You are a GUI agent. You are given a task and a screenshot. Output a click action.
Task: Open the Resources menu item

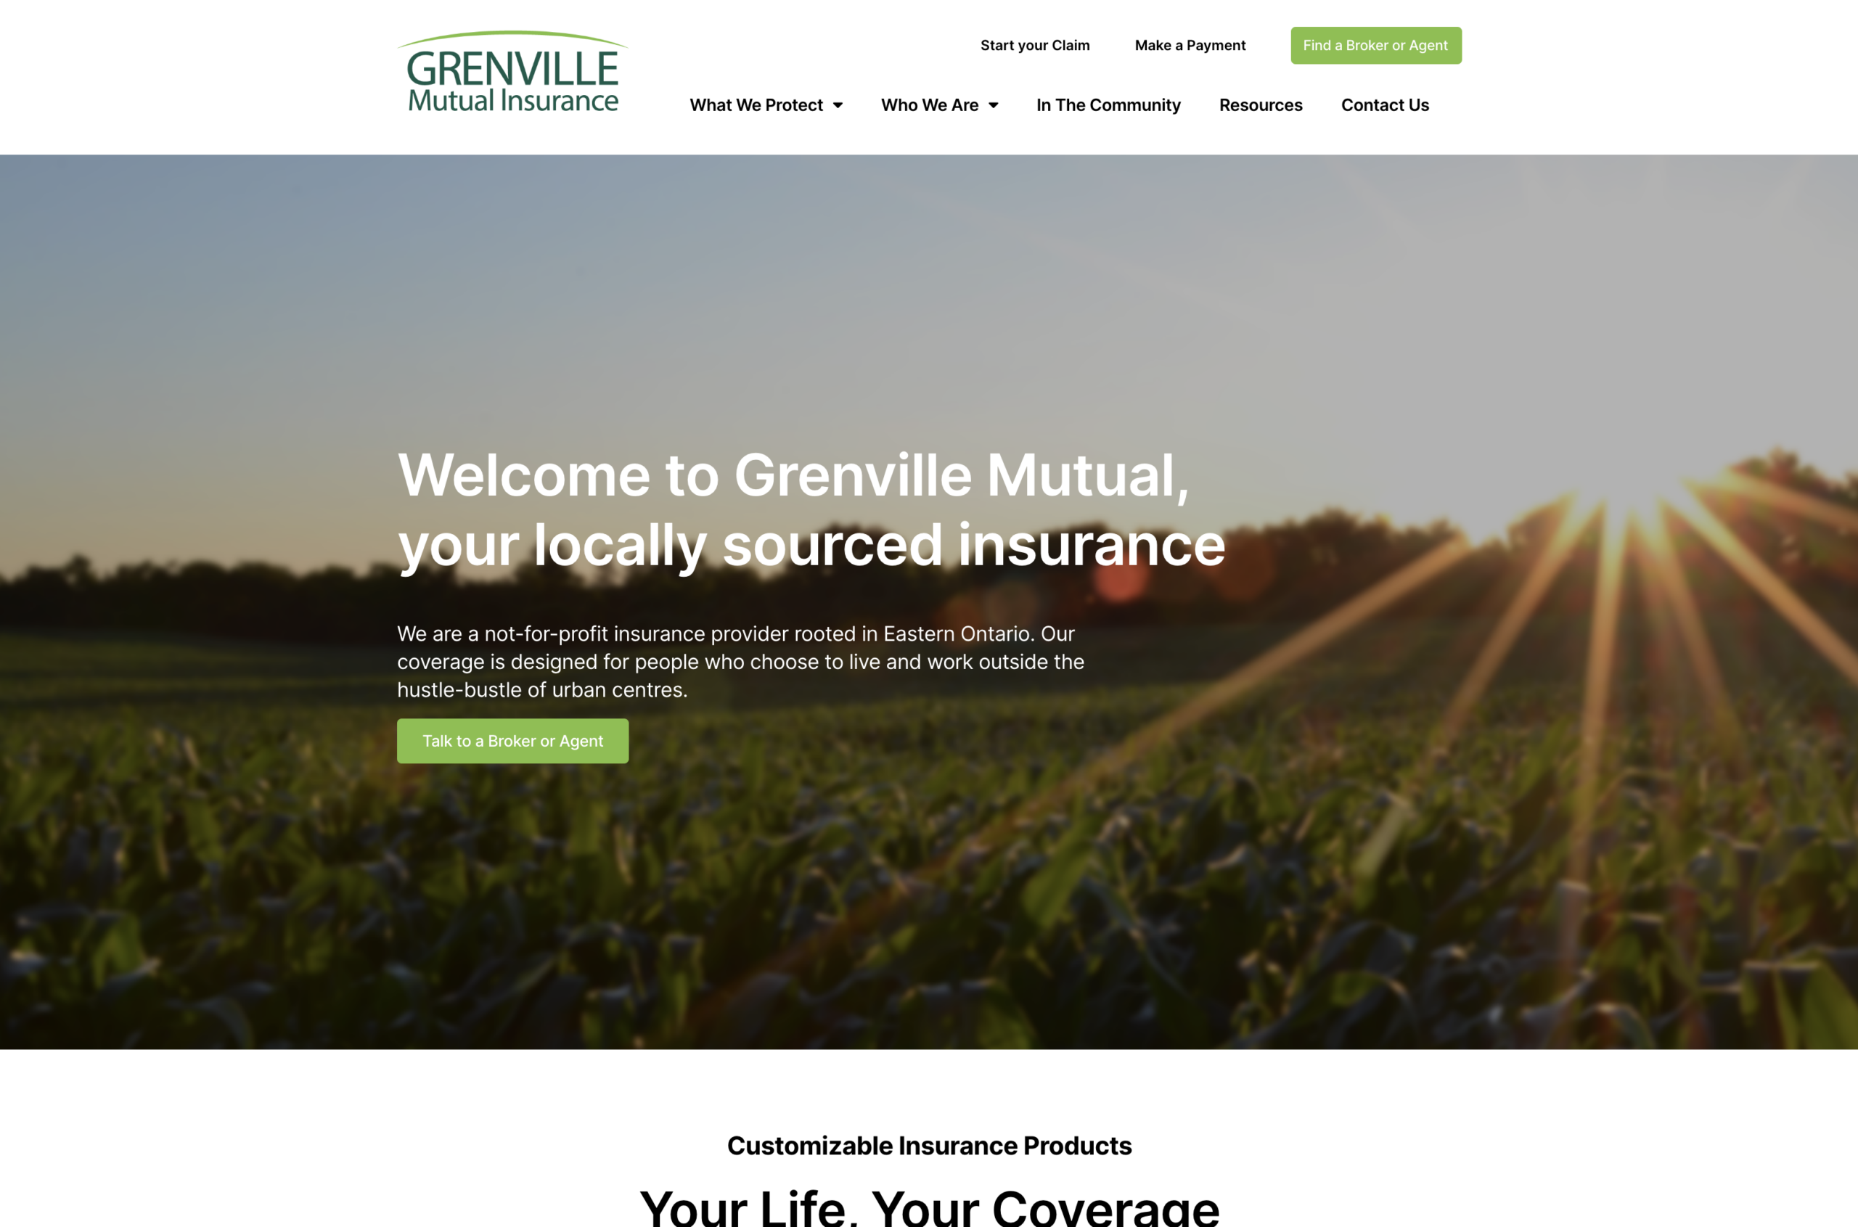pyautogui.click(x=1261, y=104)
